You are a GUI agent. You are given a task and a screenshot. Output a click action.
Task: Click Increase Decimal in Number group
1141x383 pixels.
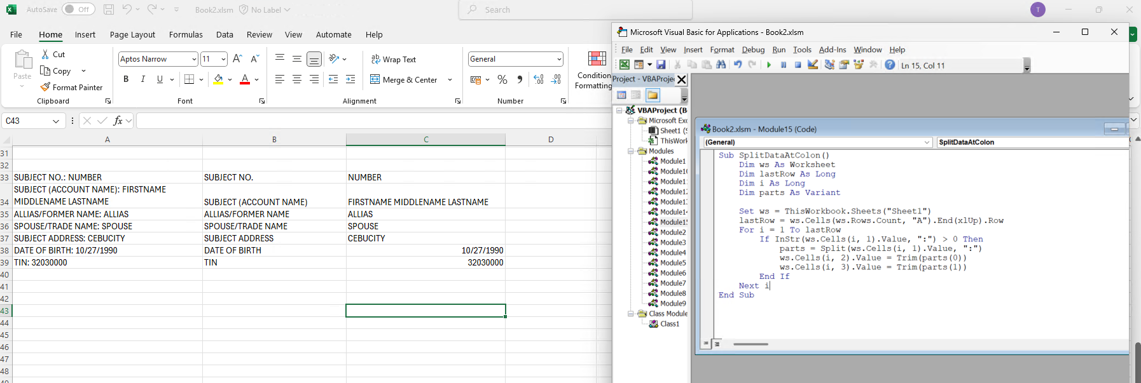tap(539, 79)
